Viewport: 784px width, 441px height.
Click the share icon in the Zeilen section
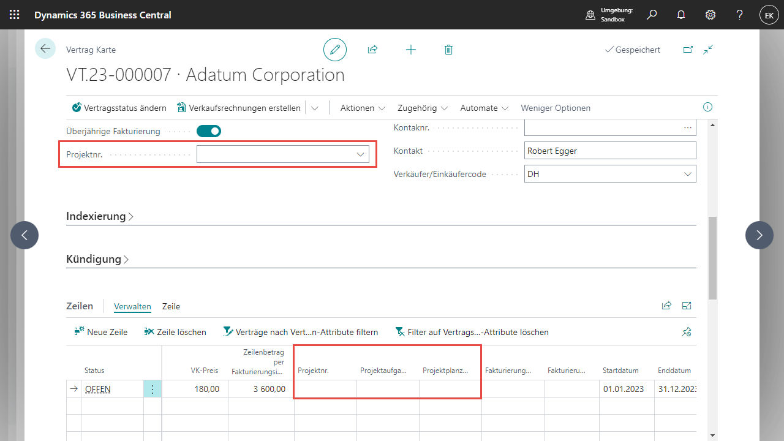pos(666,306)
